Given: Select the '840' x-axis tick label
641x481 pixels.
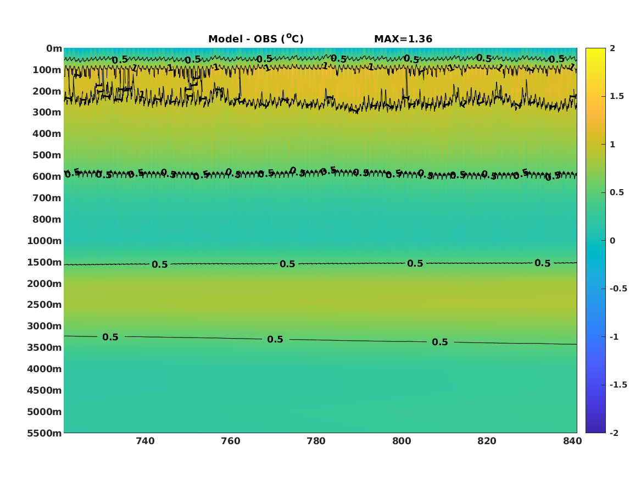Looking at the screenshot, I should 572,441.
